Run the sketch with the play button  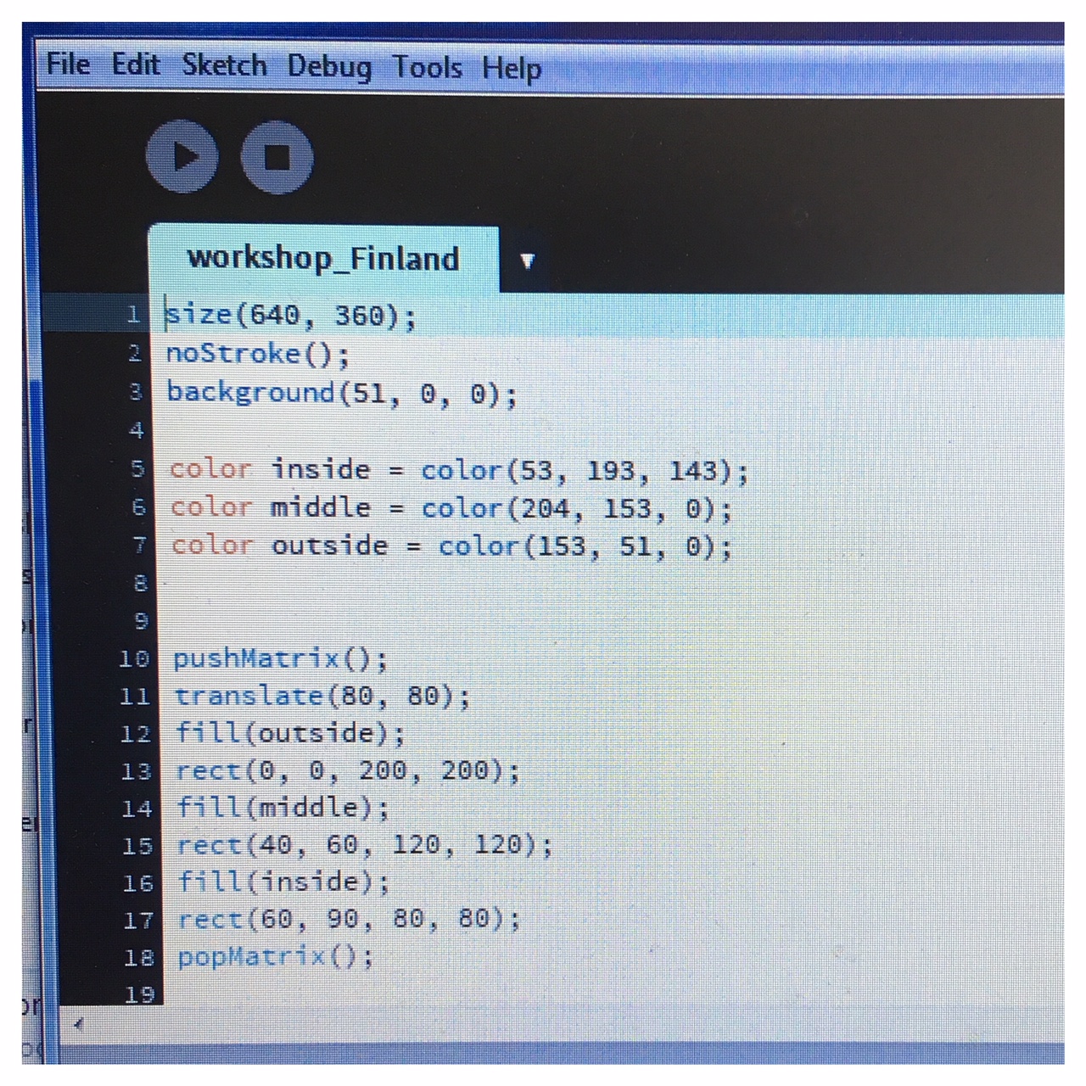tap(182, 157)
